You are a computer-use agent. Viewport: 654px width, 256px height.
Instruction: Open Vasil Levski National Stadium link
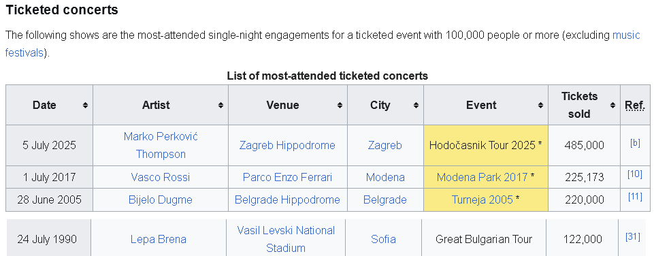tap(286, 239)
